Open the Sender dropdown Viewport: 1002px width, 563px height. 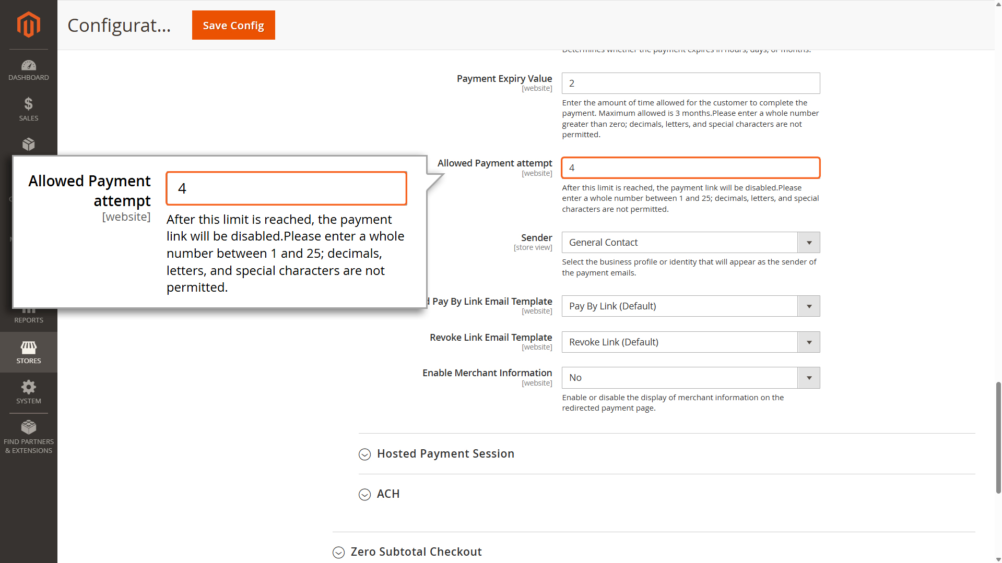point(690,243)
